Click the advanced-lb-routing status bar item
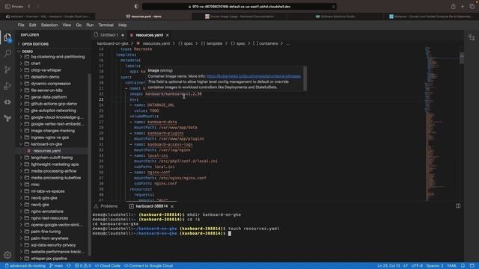This screenshot has height=269, width=479. point(25,266)
